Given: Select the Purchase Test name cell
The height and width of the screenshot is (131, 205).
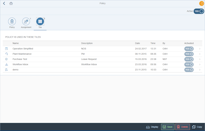Looking at the screenshot, I should point(20,59).
